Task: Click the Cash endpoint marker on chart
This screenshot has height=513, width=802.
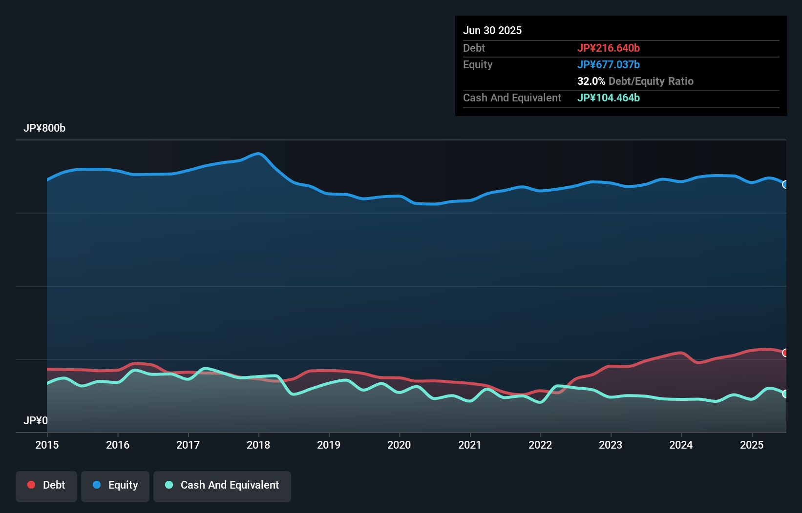Action: click(x=785, y=394)
